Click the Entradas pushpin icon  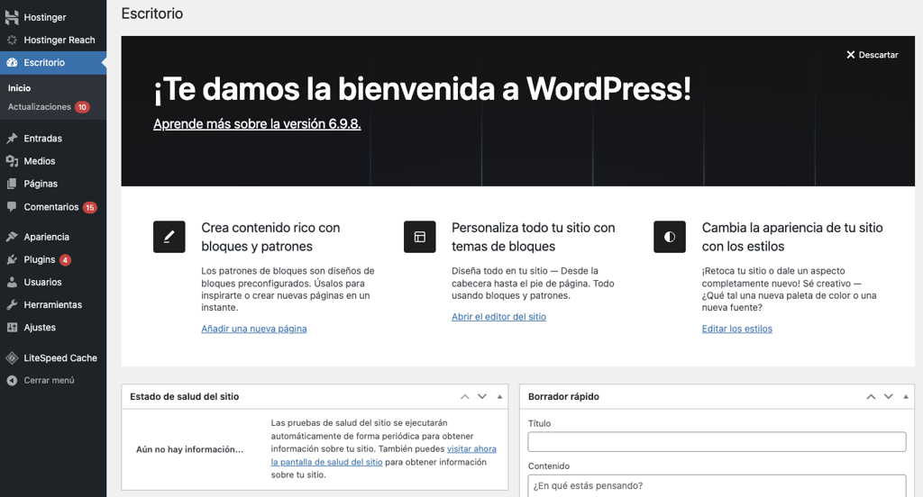[x=12, y=139]
